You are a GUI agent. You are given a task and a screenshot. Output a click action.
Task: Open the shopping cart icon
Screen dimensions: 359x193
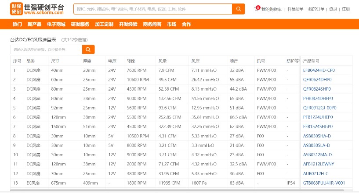(x=257, y=9)
